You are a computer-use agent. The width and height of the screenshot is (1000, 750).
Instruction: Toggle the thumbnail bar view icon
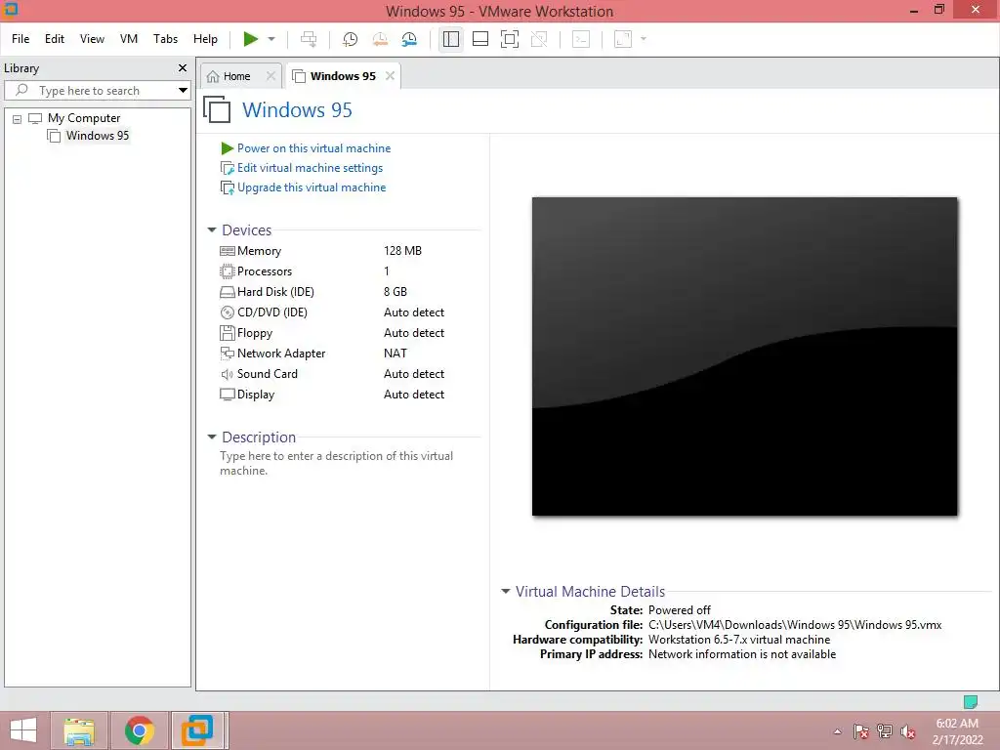click(480, 39)
